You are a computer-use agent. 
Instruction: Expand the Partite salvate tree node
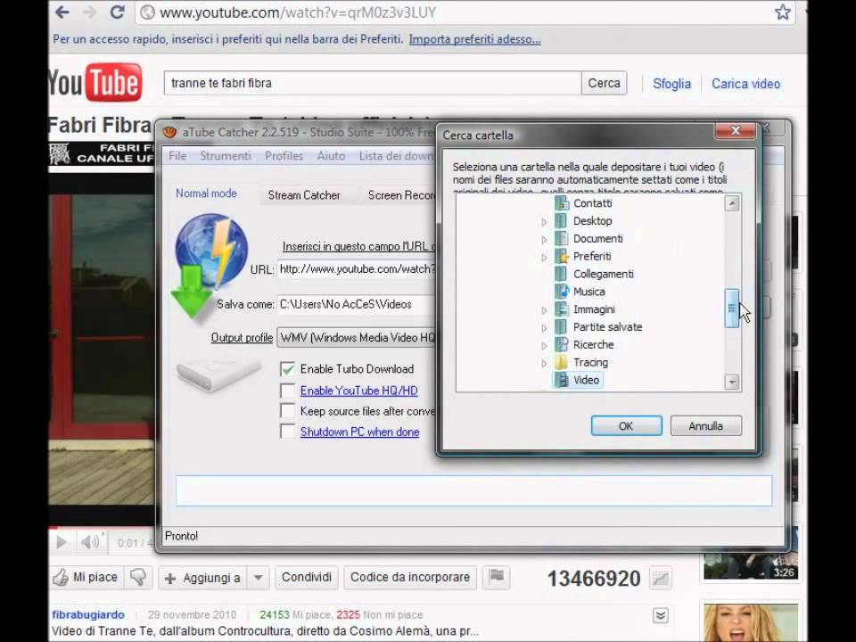(544, 327)
